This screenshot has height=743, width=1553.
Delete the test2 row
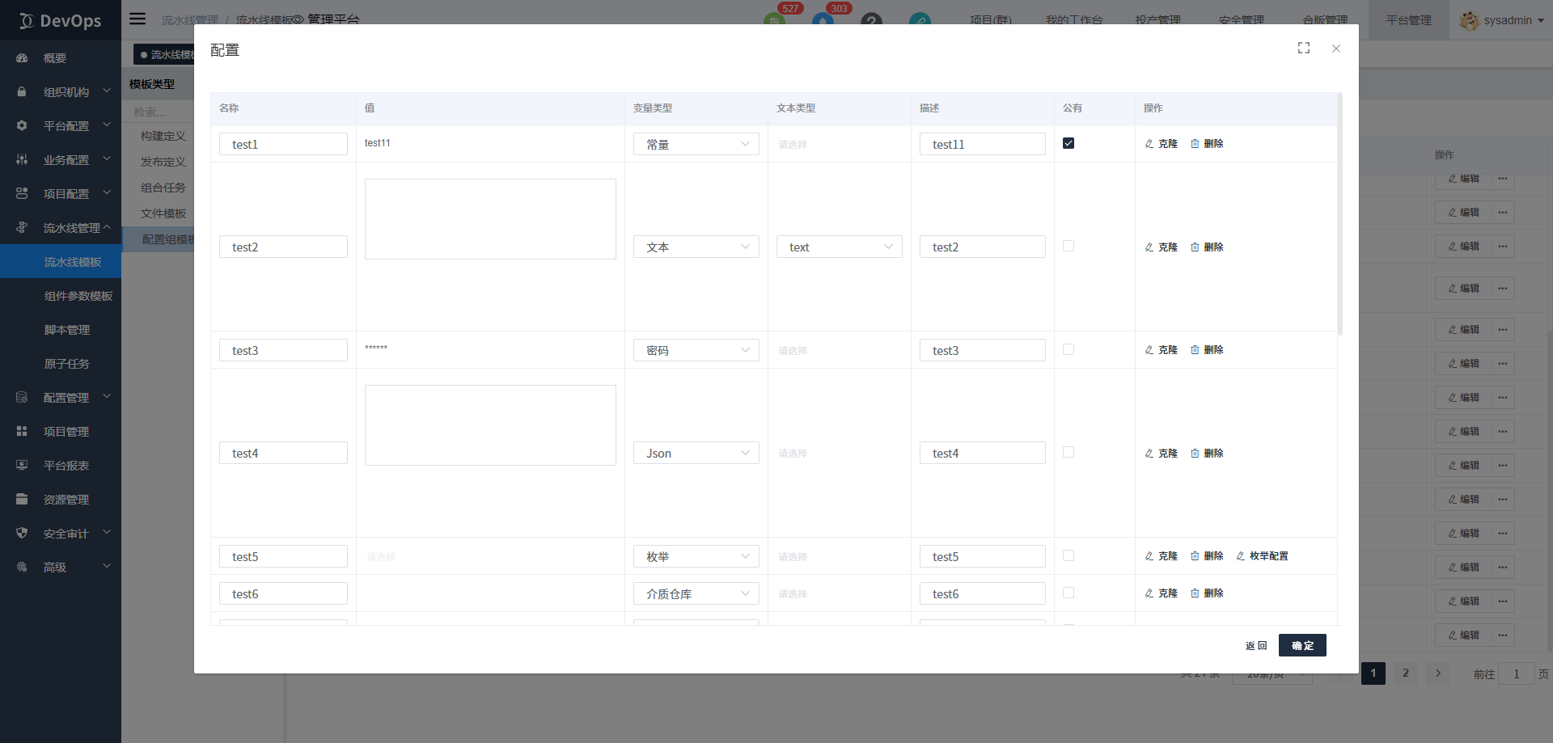[x=1207, y=247]
